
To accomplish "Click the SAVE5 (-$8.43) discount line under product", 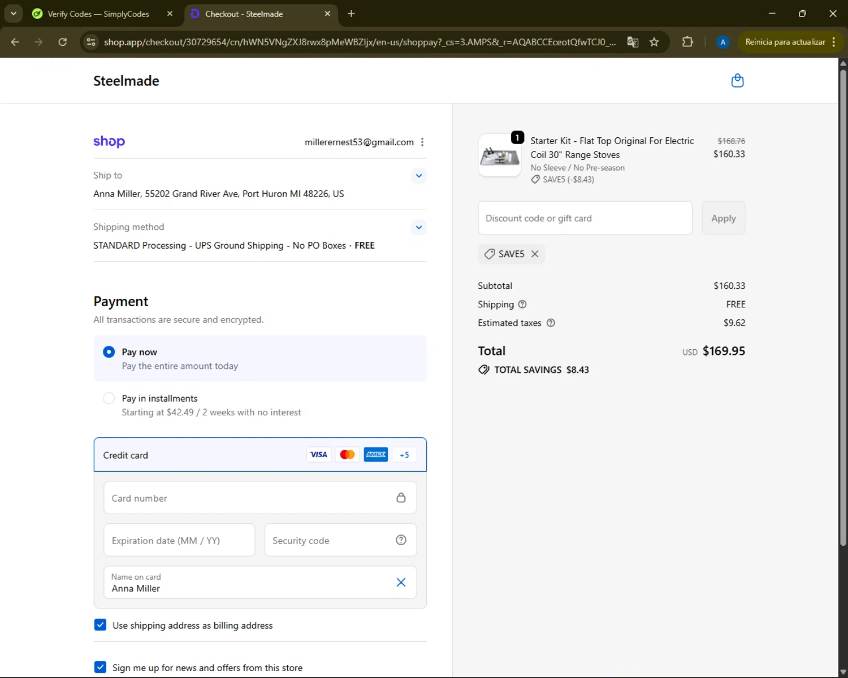I will 563,180.
